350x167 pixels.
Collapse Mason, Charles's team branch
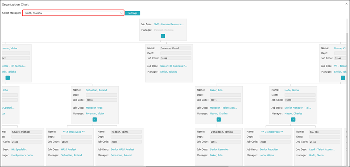[x=343, y=78]
